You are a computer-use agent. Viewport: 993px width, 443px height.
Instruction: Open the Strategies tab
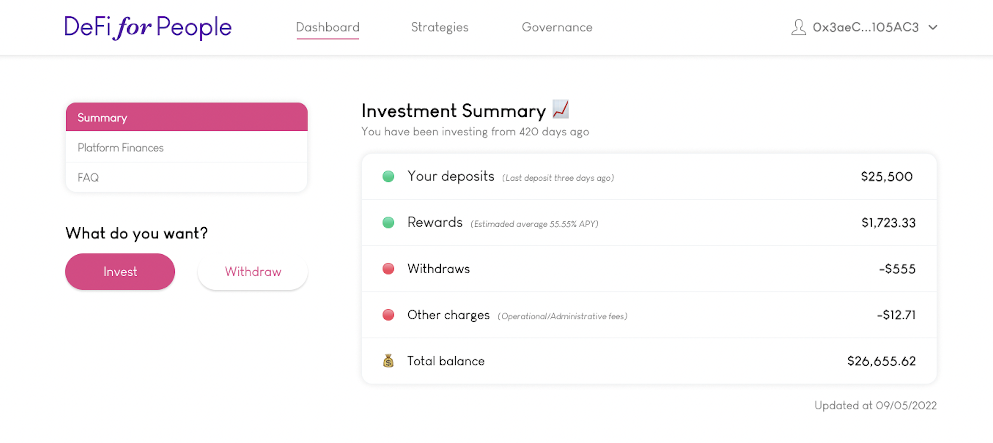pyautogui.click(x=440, y=27)
